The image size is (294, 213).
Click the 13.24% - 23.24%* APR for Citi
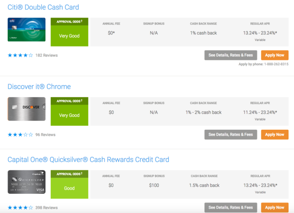click(x=260, y=33)
